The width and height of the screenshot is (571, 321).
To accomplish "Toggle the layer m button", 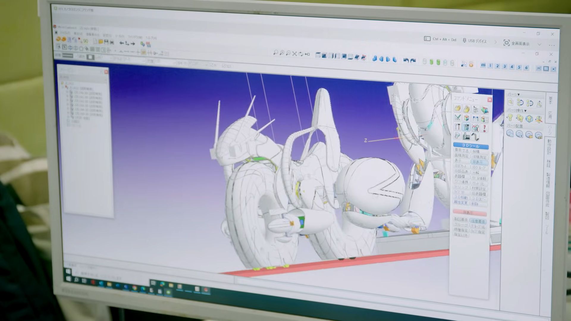I will (483, 65).
